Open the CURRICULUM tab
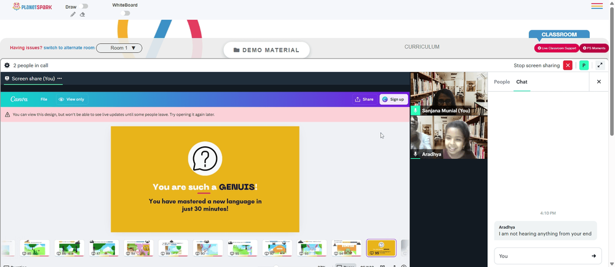615x267 pixels. [422, 47]
